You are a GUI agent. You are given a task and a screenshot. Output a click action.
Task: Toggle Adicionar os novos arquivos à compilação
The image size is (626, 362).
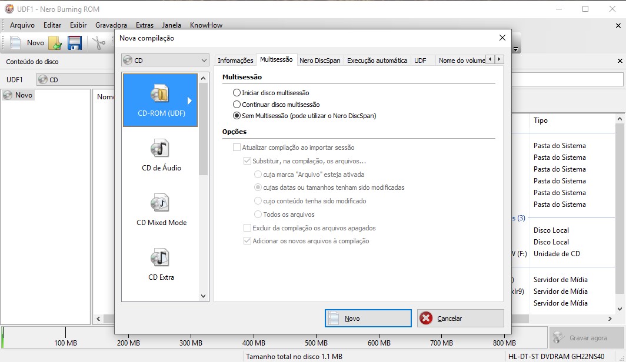[247, 241]
